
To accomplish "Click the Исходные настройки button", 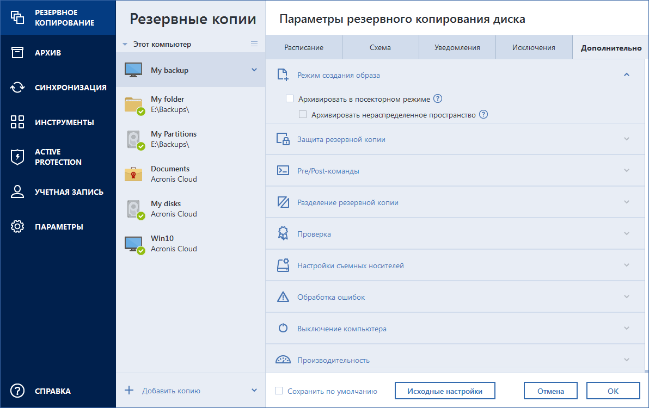I will [445, 391].
